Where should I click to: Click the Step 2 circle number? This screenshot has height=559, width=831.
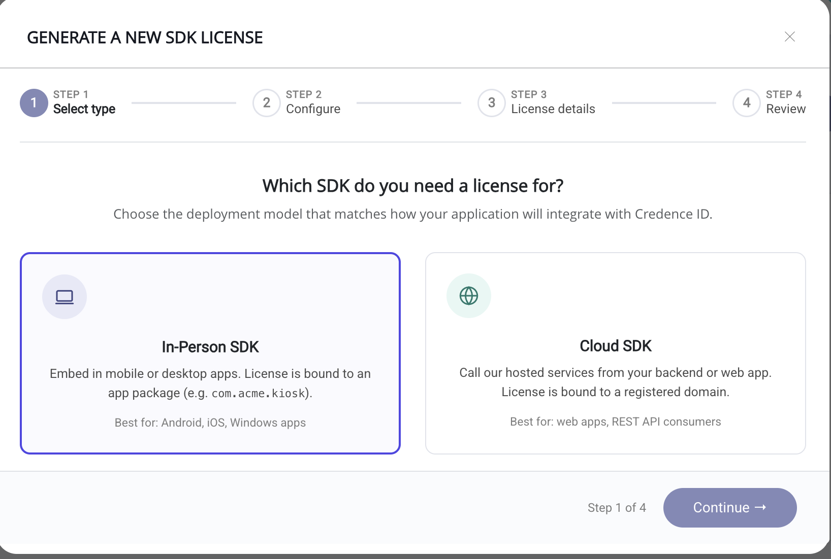(267, 103)
